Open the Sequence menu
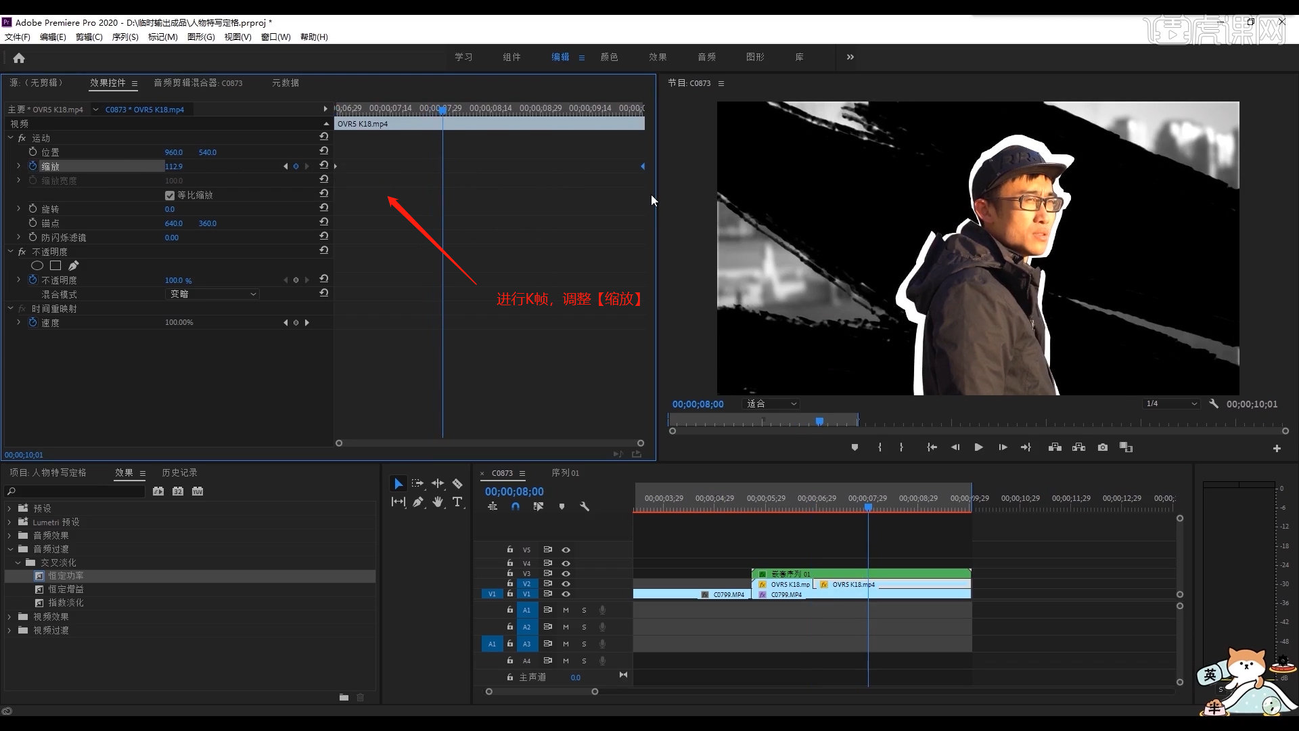The height and width of the screenshot is (731, 1299). 125,37
